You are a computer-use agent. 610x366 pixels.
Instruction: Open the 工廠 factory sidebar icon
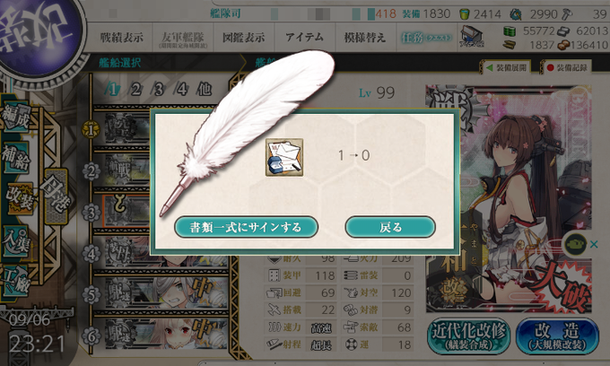15,281
